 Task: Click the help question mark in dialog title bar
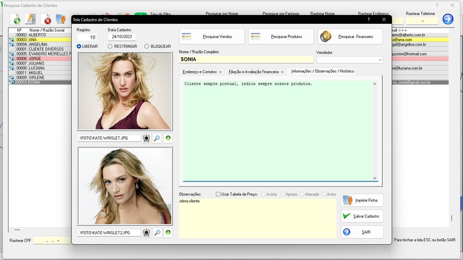(x=369, y=20)
